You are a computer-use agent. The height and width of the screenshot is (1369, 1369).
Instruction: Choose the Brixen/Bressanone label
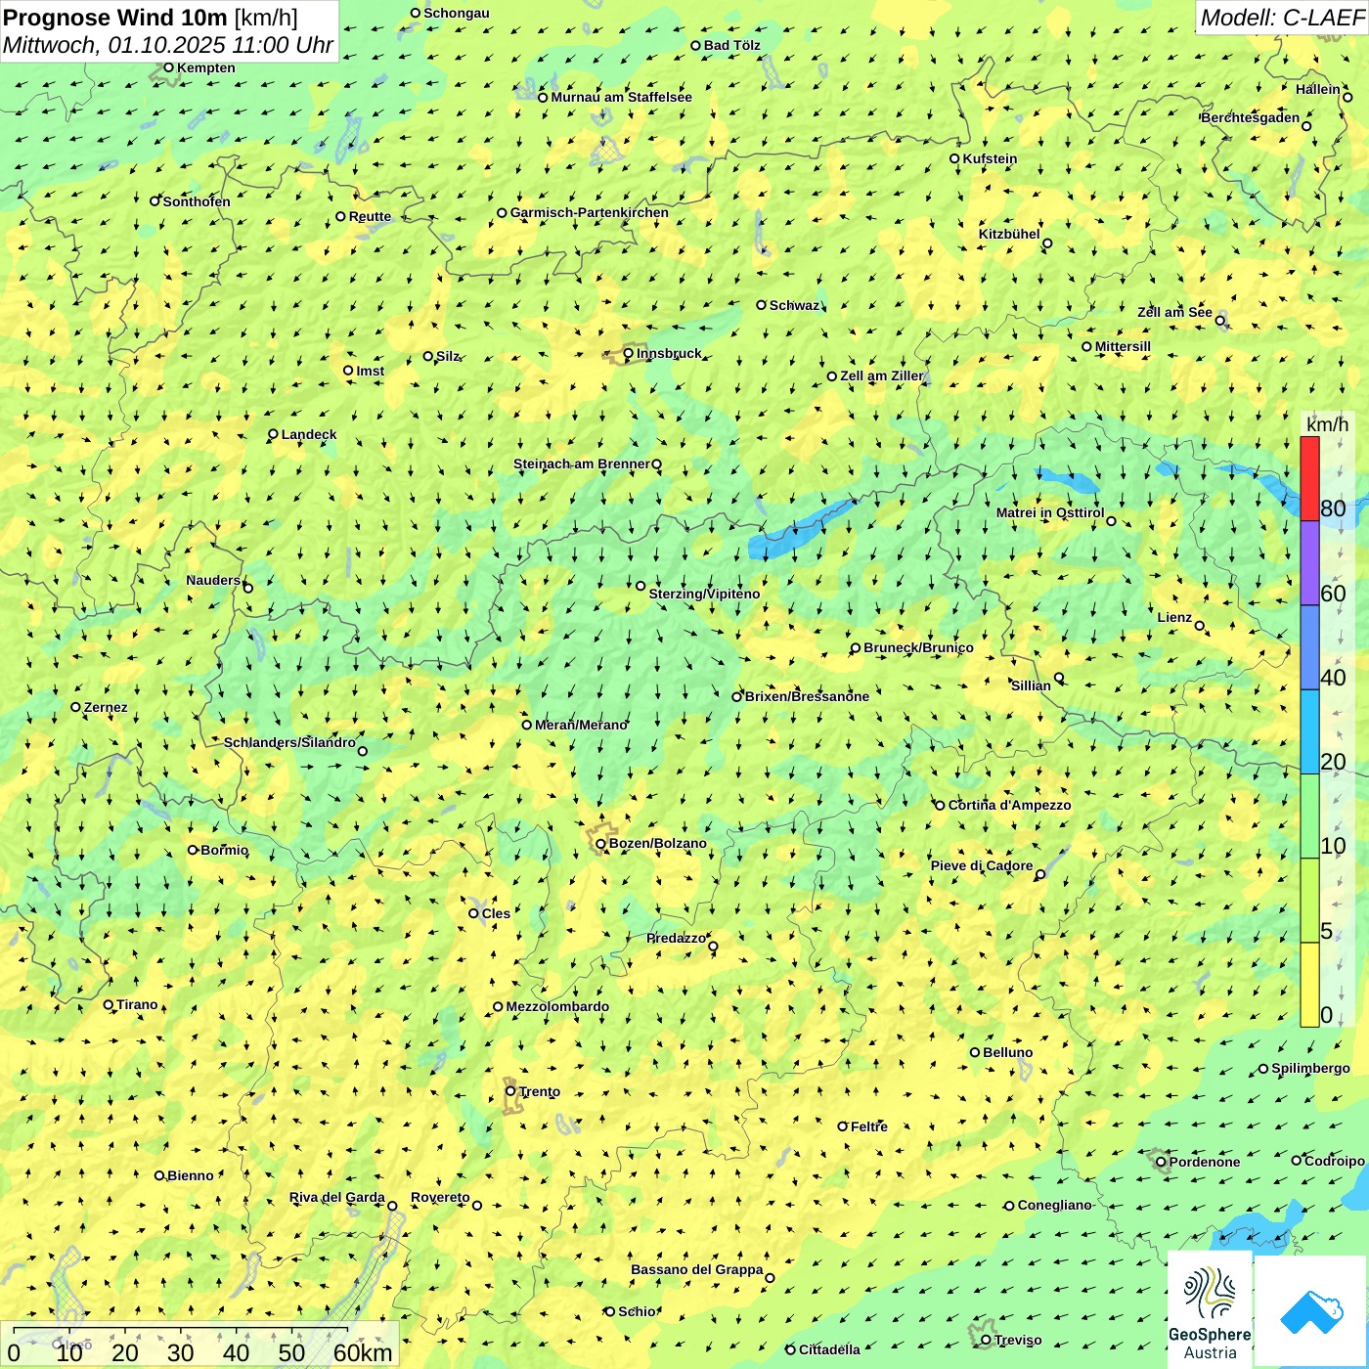(807, 696)
